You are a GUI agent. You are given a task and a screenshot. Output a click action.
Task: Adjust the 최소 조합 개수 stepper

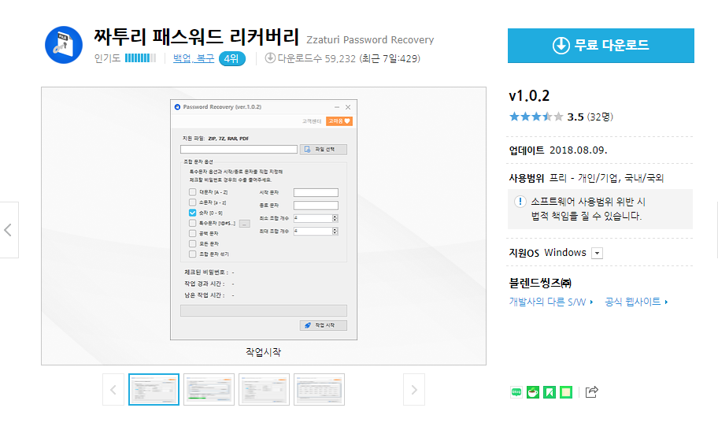point(335,218)
